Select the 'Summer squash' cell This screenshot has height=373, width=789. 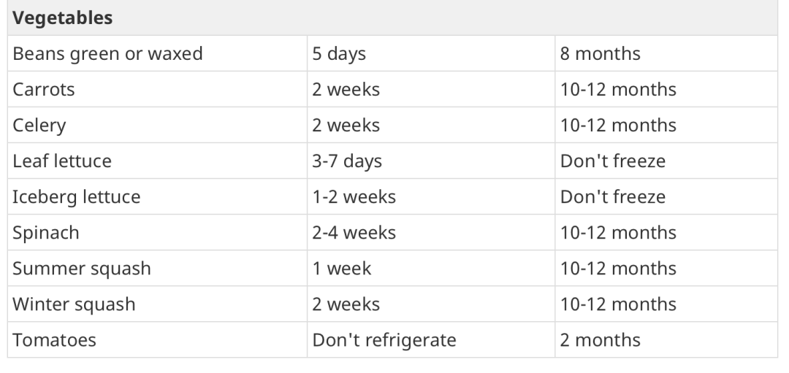tap(82, 269)
